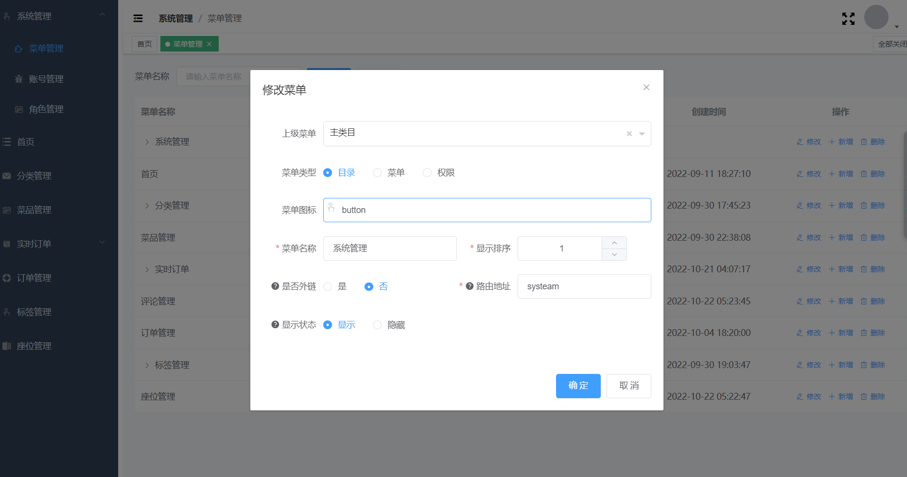Click 新增 in the 18:27:10 row
Screen dimensions: 907x477
(841, 174)
